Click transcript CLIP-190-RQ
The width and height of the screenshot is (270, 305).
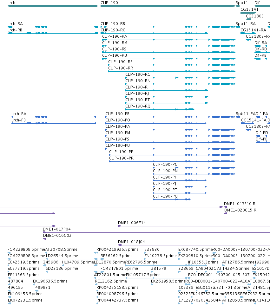[138, 106]
